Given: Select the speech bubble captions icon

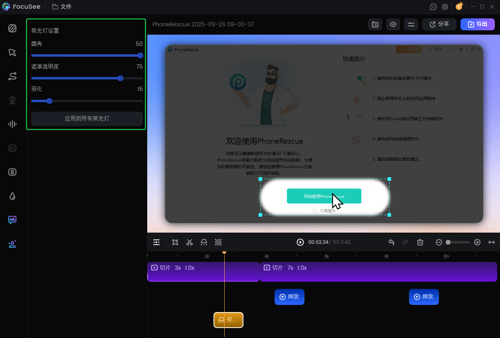Looking at the screenshot, I should tap(12, 220).
